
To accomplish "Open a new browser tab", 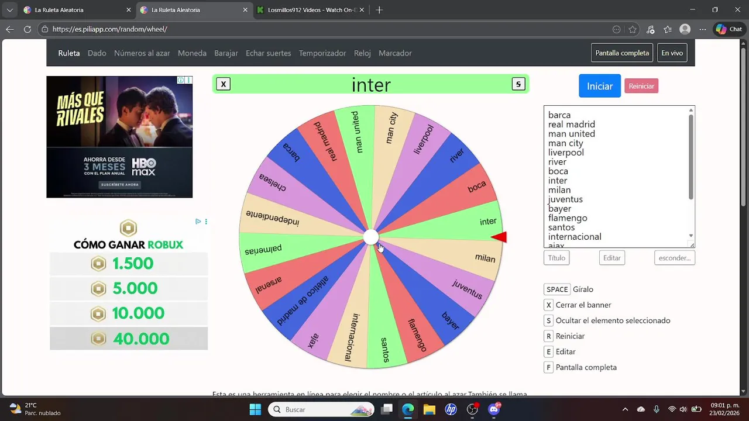I will [379, 10].
